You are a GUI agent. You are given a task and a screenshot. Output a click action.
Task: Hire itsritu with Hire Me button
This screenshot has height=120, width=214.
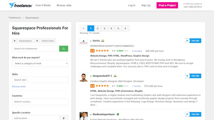[193, 41]
